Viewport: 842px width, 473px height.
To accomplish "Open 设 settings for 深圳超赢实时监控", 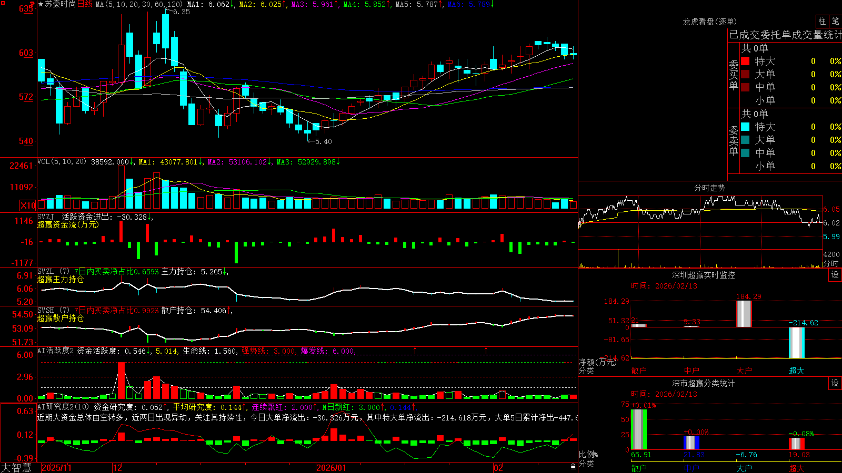I will (835, 275).
